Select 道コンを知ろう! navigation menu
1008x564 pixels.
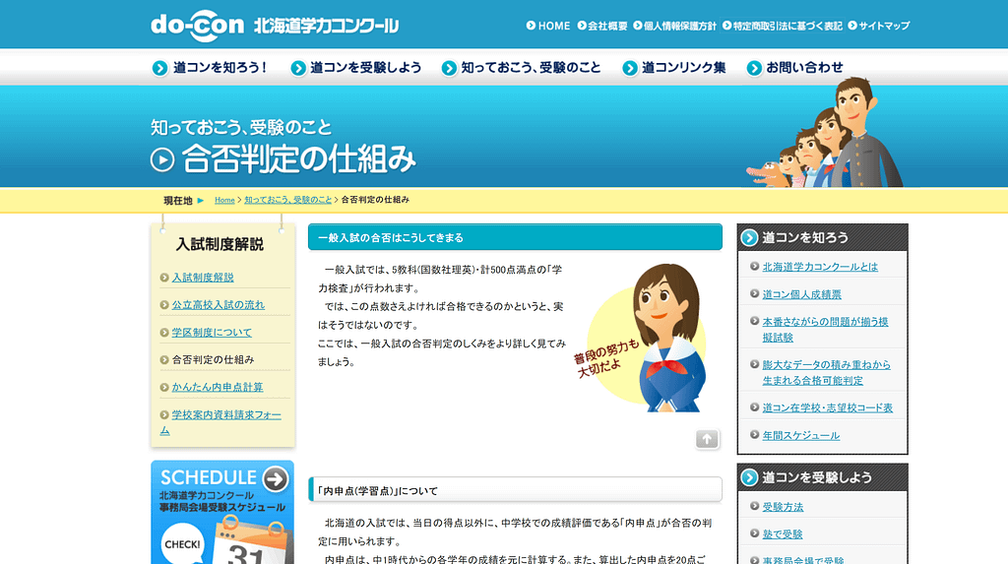(210, 68)
